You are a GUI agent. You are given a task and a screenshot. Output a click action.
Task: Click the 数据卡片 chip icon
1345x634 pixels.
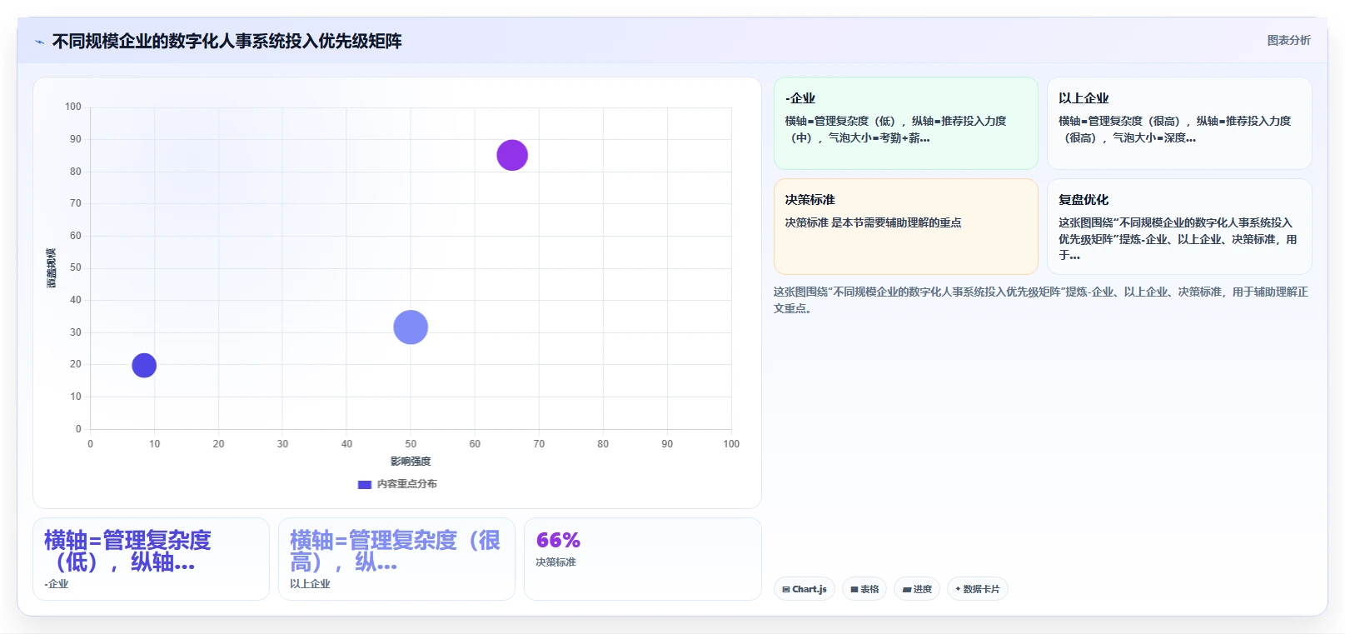(959, 589)
